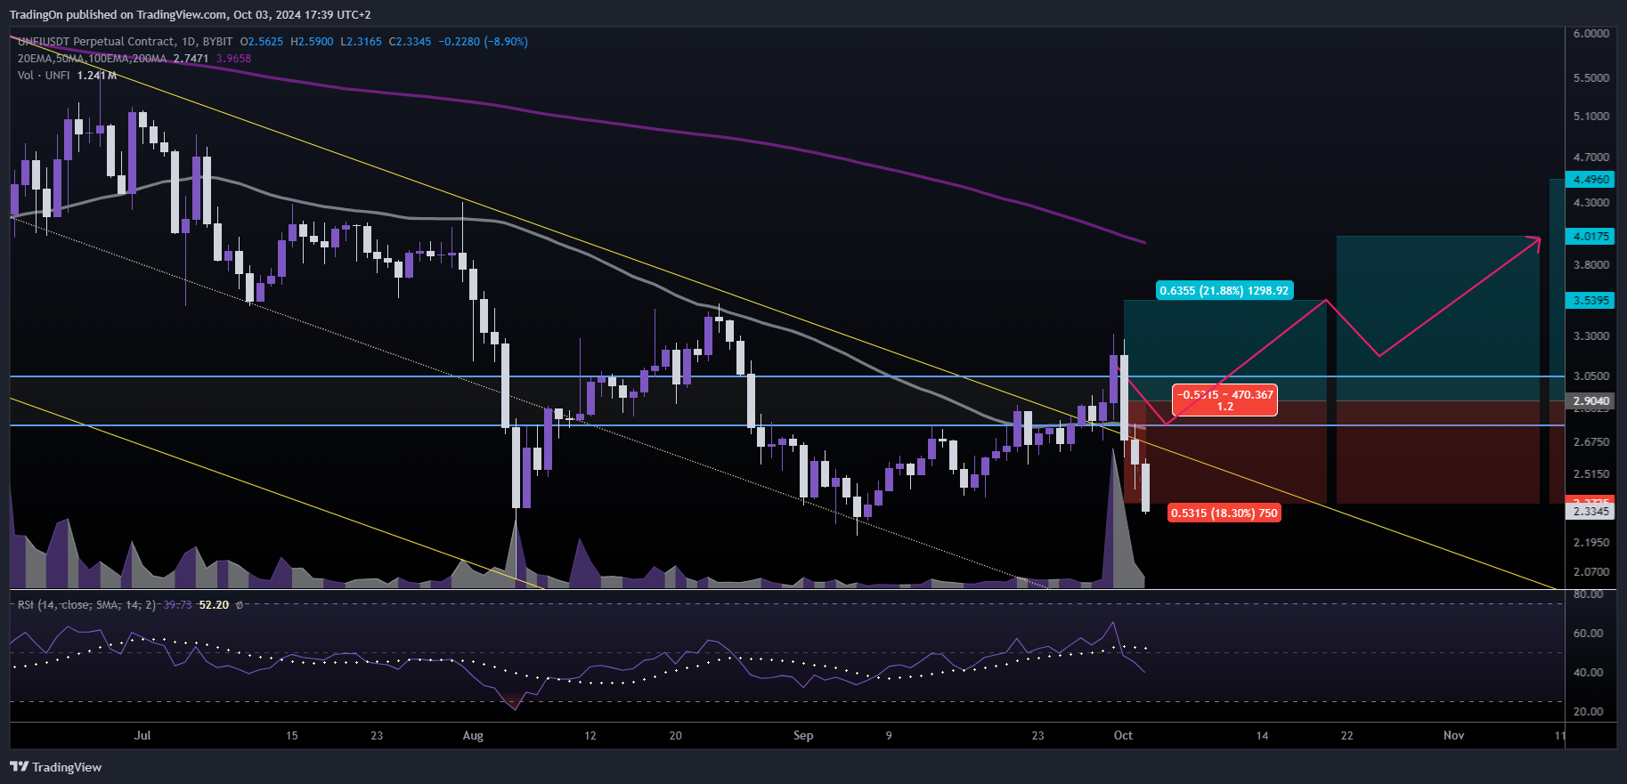Click the high value H2.5900
1627x784 pixels.
(312, 42)
